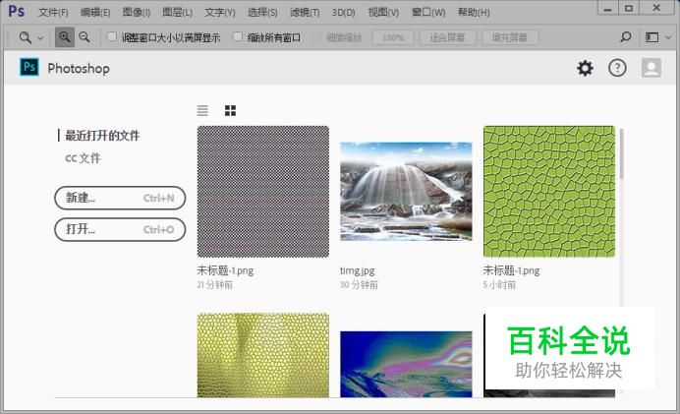Click the timg.jpg file name

[x=358, y=270]
